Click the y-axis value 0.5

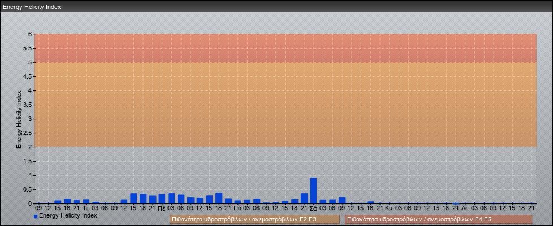point(28,189)
